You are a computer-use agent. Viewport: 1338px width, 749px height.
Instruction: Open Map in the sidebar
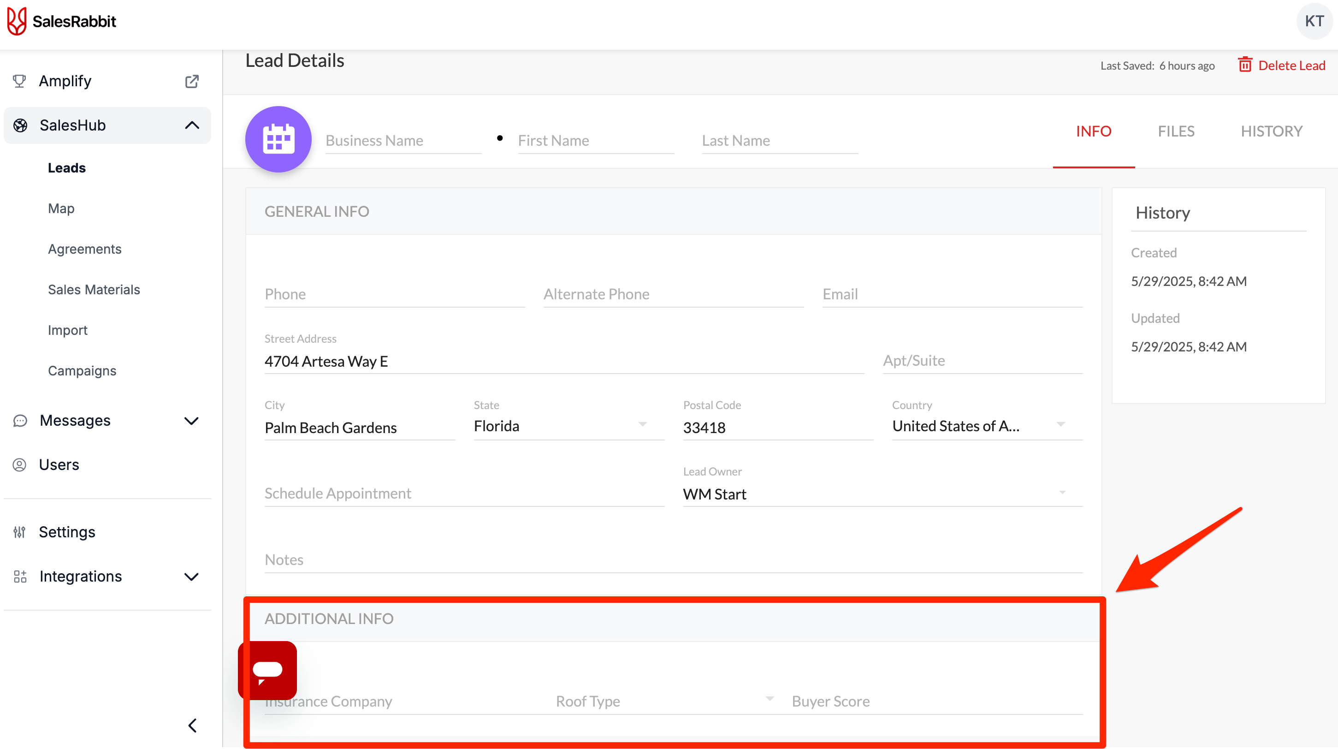pyautogui.click(x=61, y=208)
